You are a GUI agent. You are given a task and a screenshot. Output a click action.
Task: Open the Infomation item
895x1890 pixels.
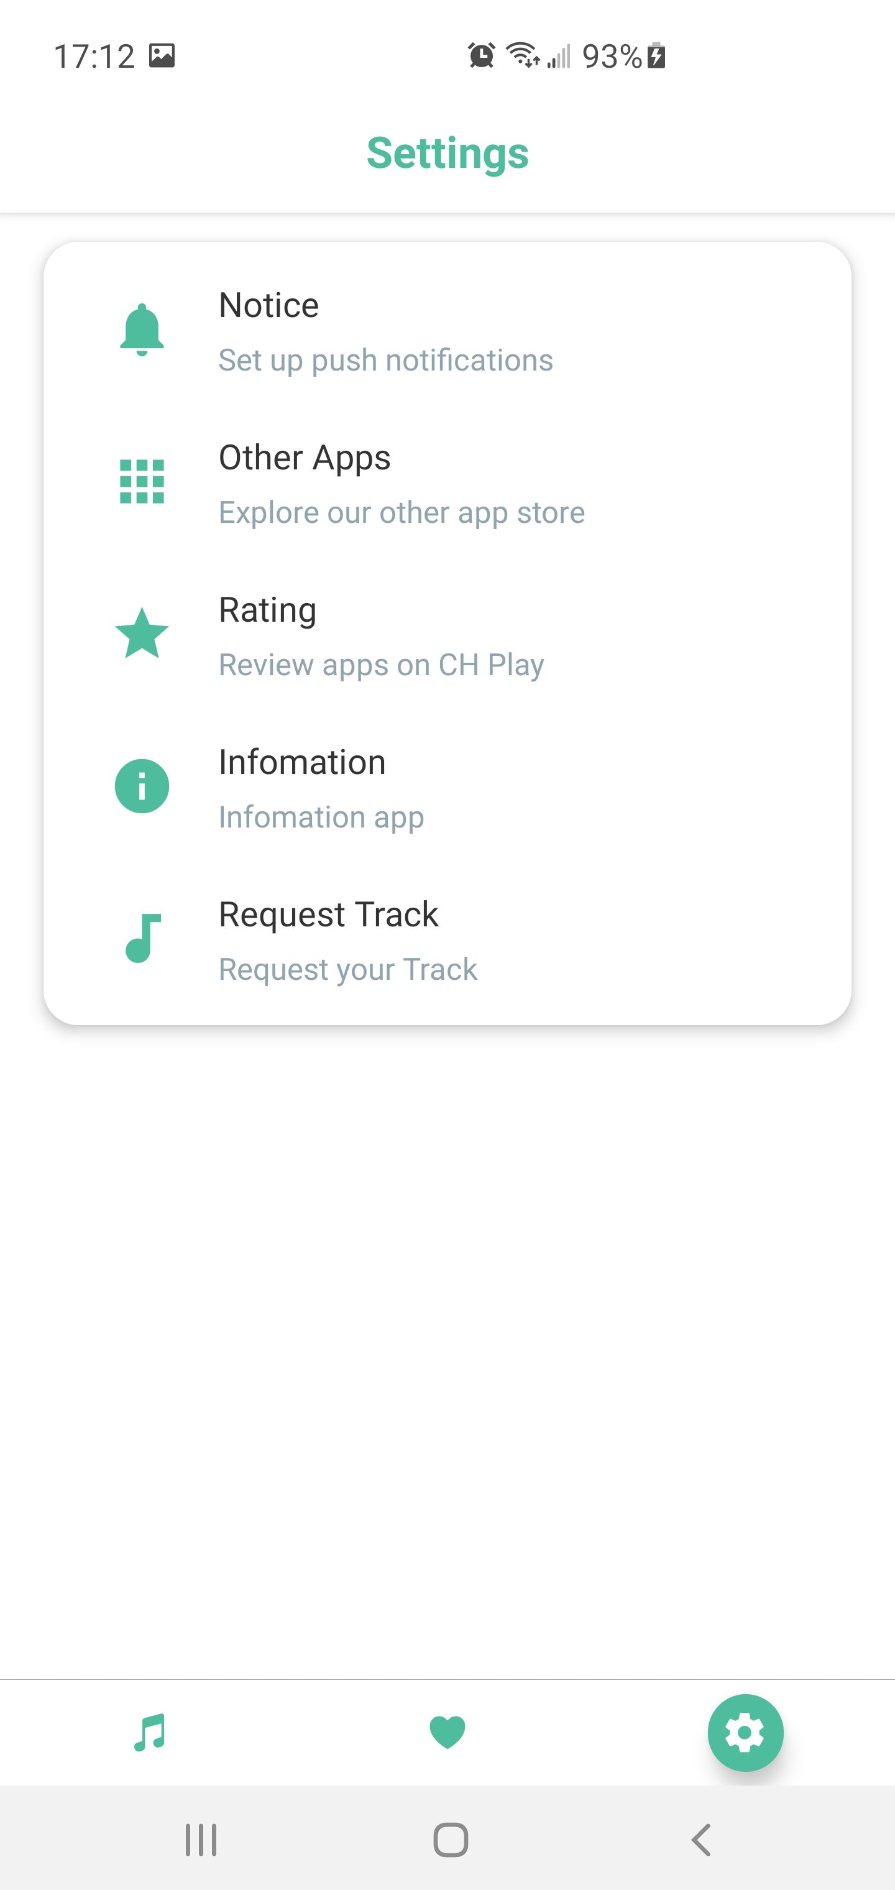tap(447, 788)
